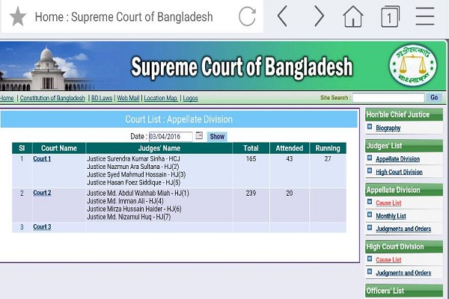This screenshot has height=299, width=449.
Task: Open the Court 1 link
Action: coord(42,158)
